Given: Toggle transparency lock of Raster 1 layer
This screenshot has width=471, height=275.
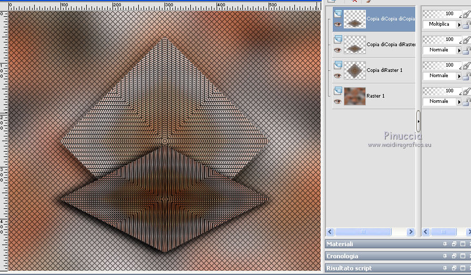Looking at the screenshot, I should tap(466, 102).
